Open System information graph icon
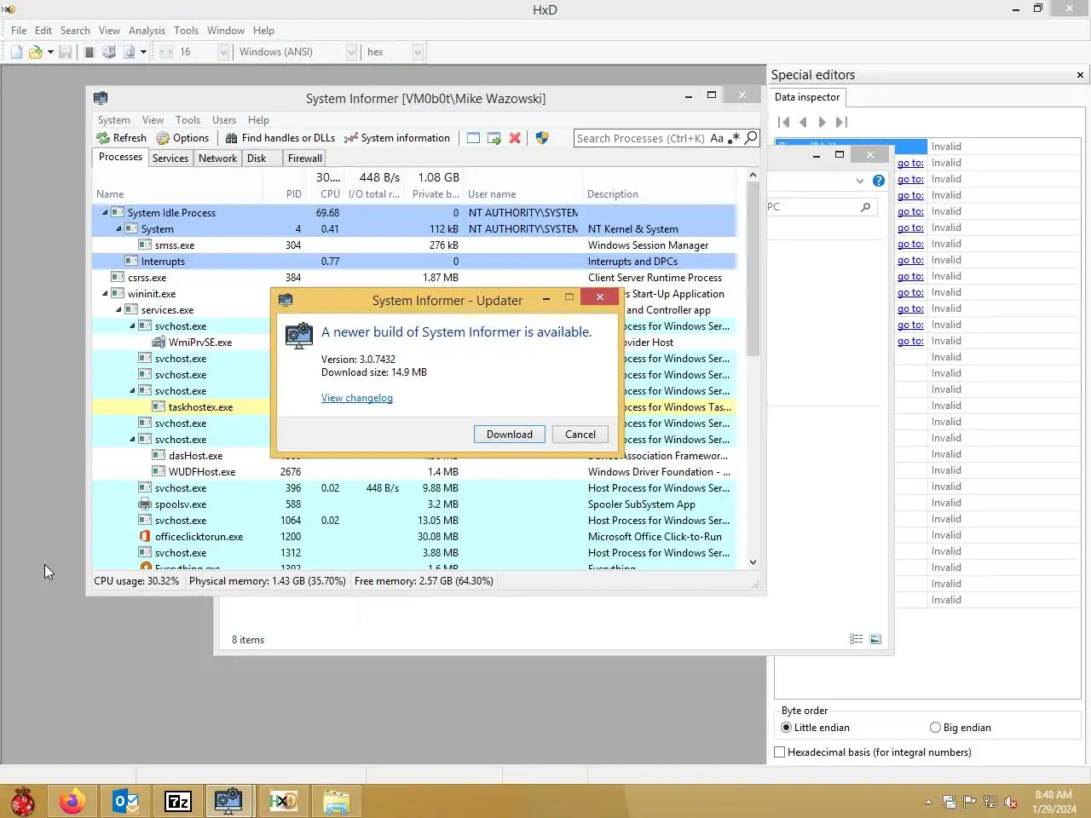 tap(350, 138)
